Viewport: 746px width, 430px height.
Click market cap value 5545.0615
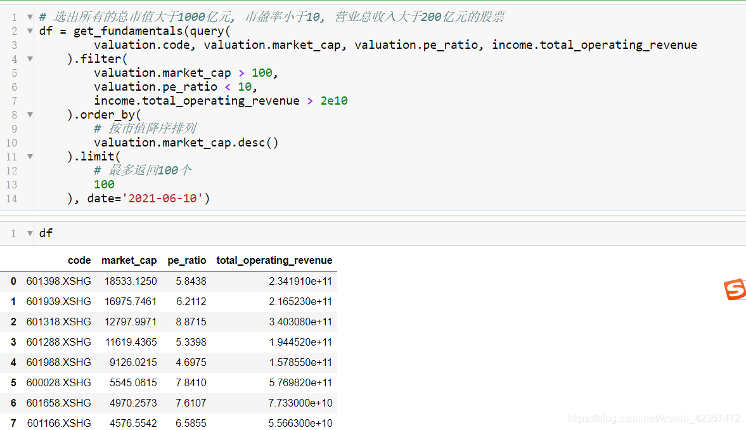click(133, 382)
